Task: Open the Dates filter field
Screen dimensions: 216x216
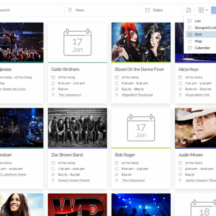Action: [162, 10]
